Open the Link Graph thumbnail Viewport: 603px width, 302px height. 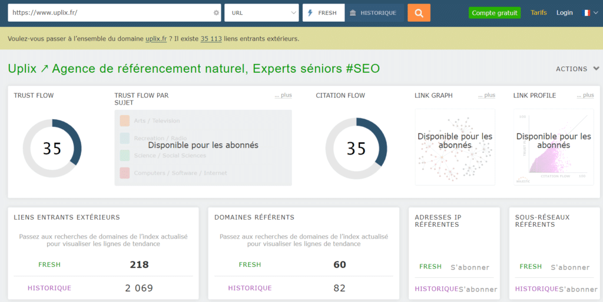pos(455,147)
